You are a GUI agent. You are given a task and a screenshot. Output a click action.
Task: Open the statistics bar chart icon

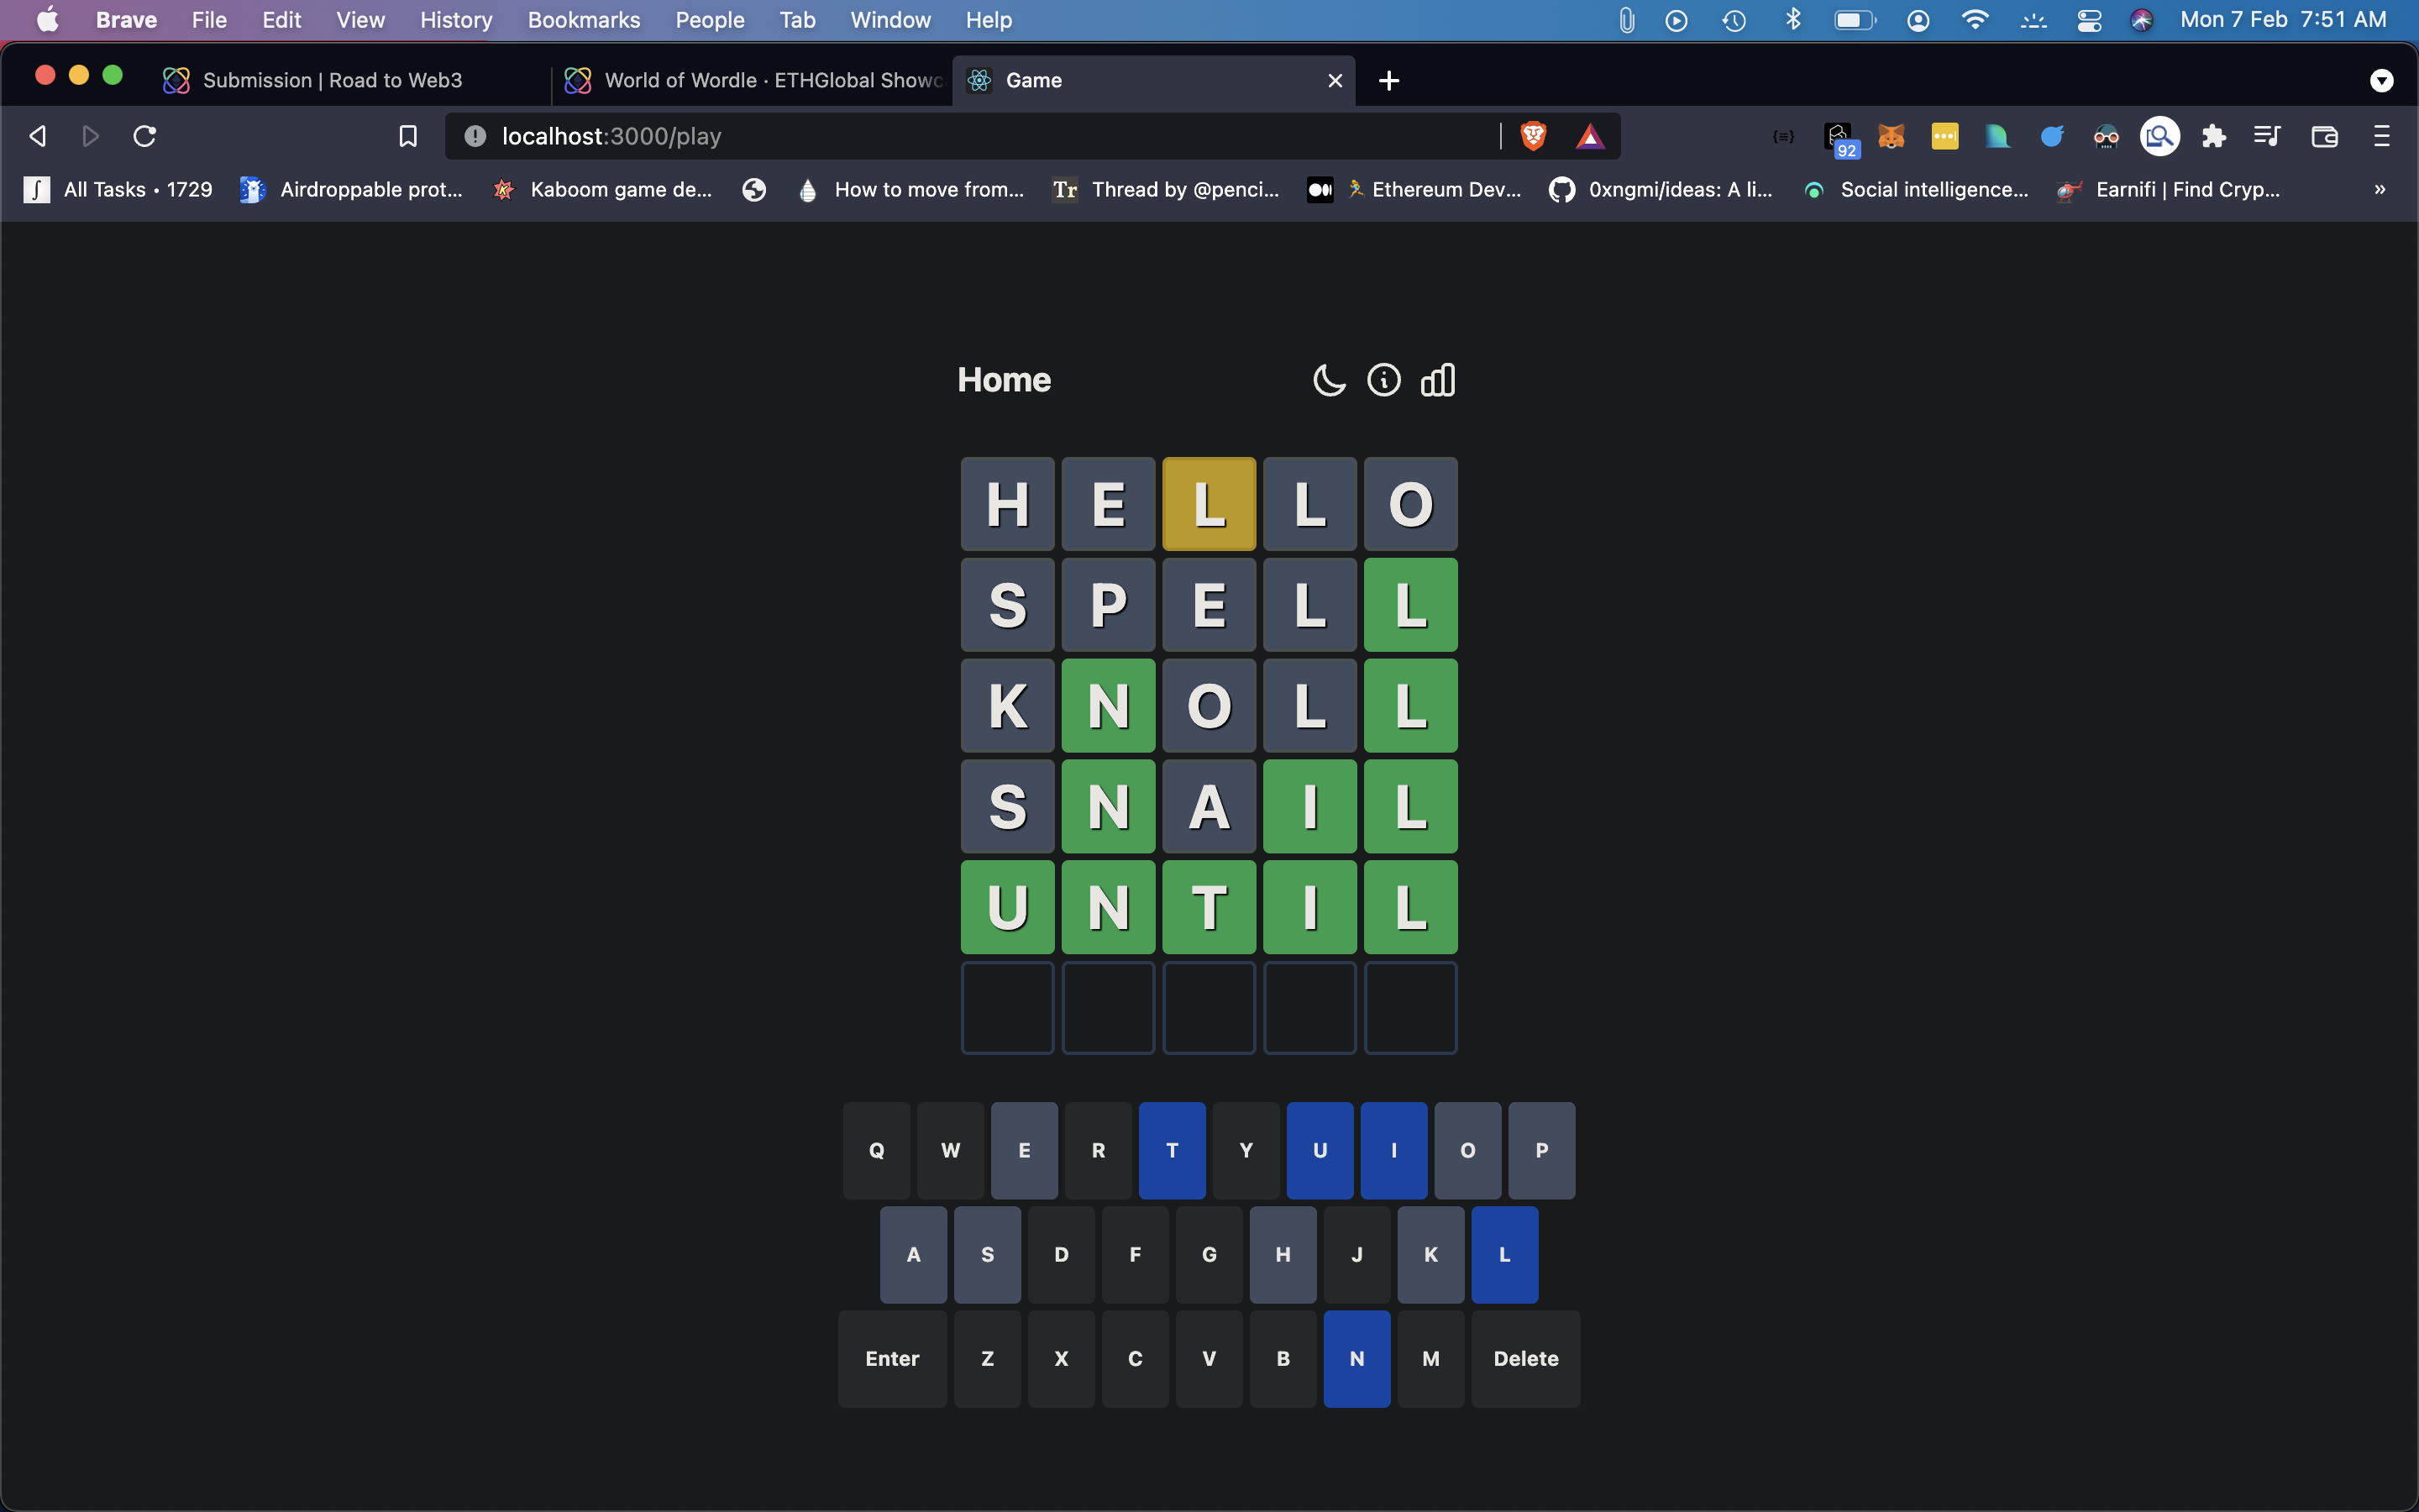(x=1437, y=380)
